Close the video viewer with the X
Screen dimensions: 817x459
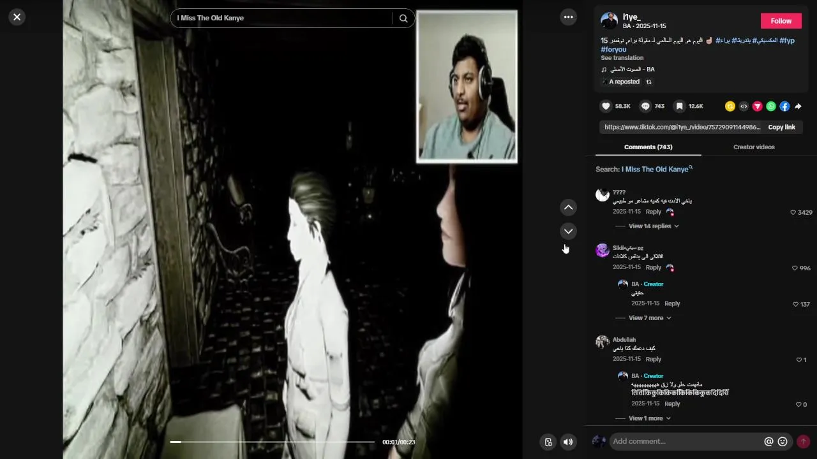17,17
